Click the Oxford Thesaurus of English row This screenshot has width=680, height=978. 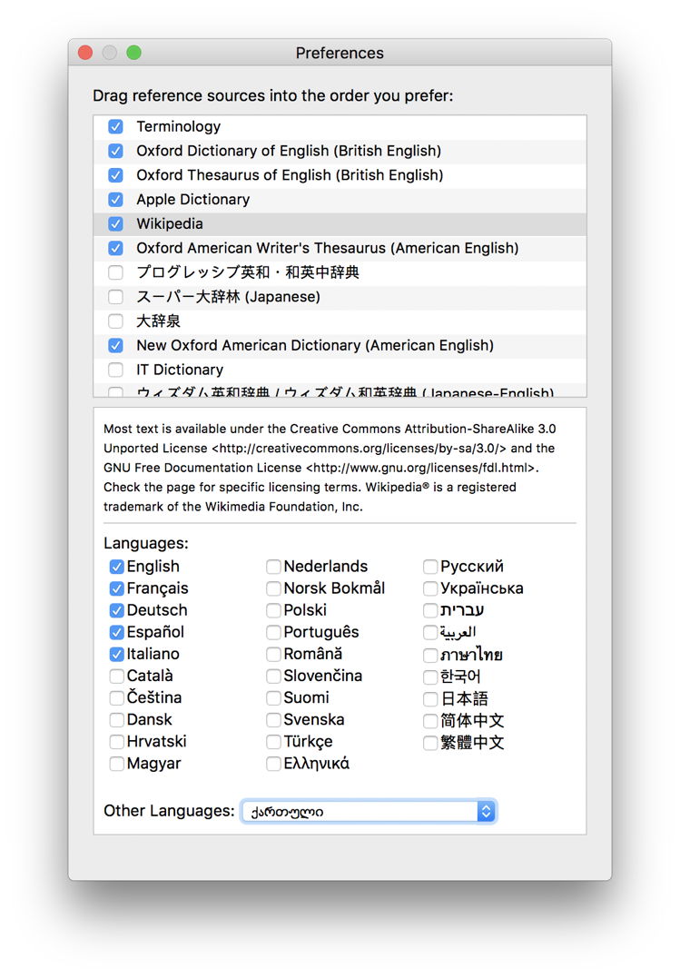point(290,175)
